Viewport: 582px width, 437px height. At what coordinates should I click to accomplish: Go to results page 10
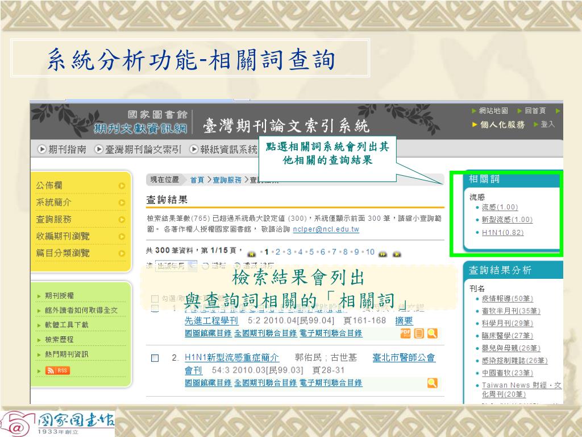[x=370, y=252]
